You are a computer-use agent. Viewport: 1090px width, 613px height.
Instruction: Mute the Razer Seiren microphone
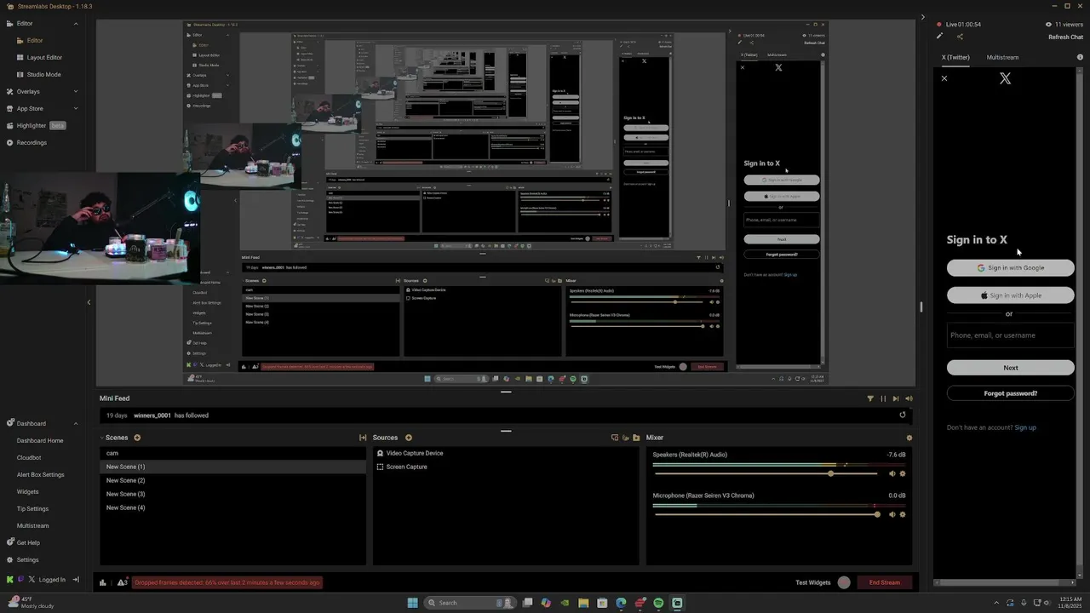click(x=892, y=514)
